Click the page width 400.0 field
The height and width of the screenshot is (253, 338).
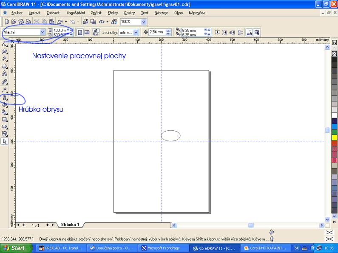[x=60, y=30]
